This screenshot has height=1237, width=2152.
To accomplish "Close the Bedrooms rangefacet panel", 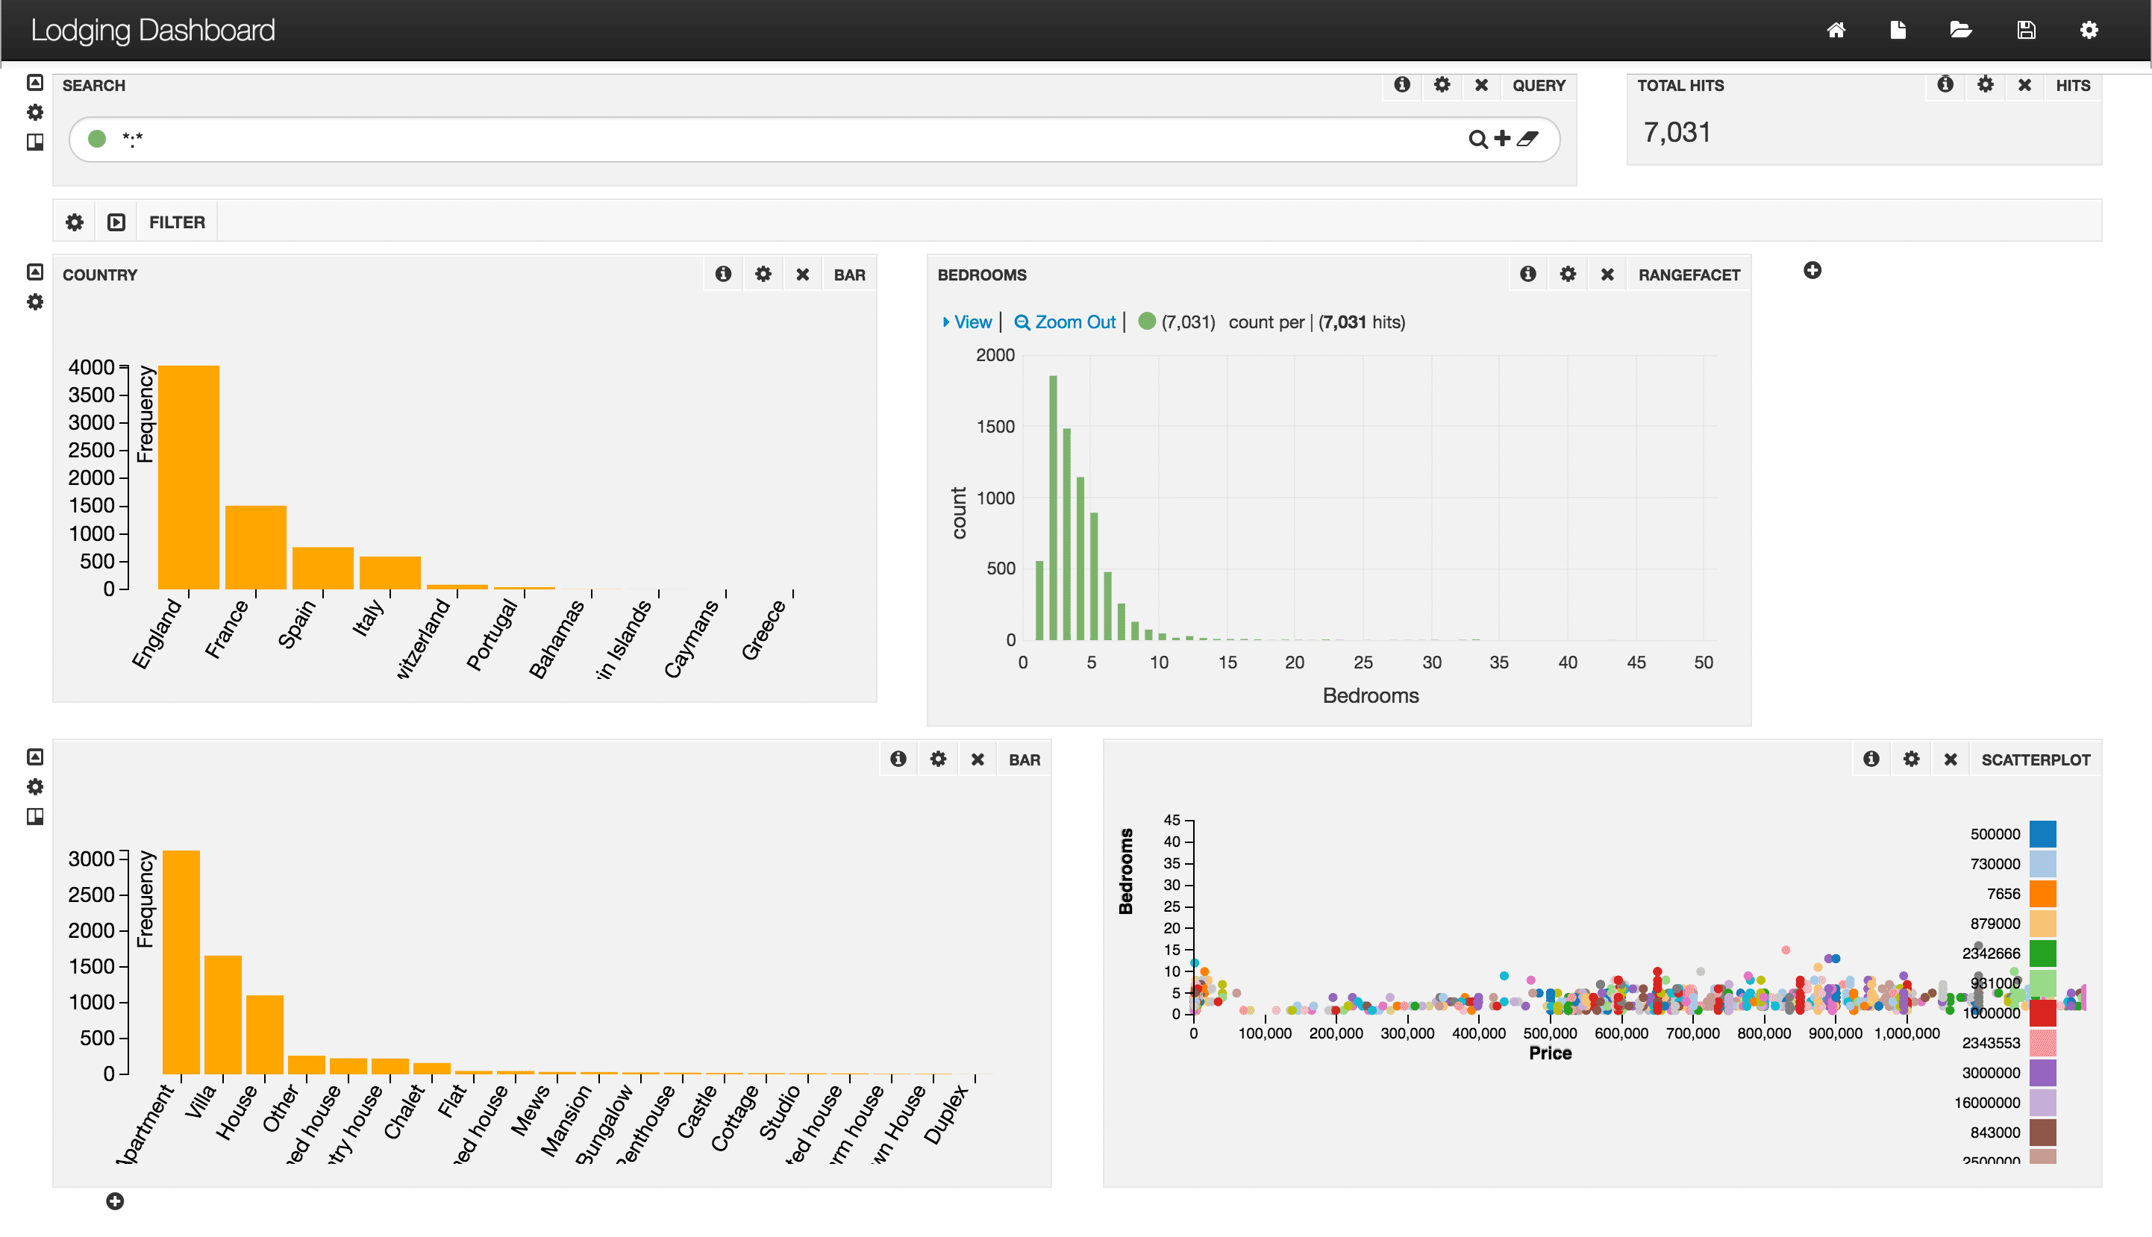I will [x=1607, y=275].
